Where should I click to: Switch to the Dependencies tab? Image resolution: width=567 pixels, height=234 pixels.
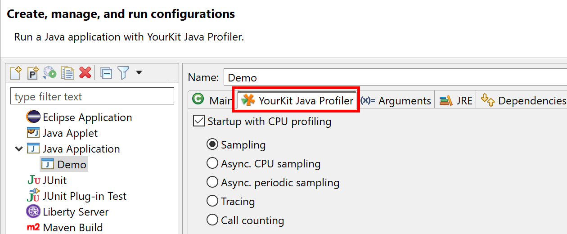tap(523, 100)
